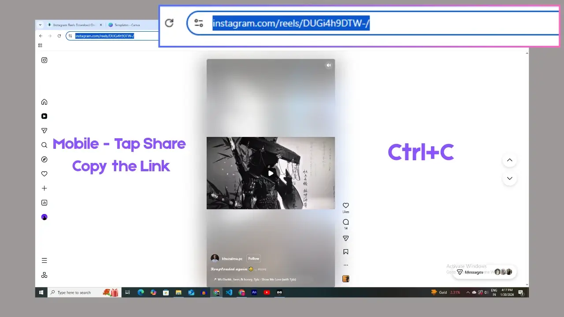Click the instagram.com/reels URL in the address bar
Image resolution: width=564 pixels, height=317 pixels.
coord(104,36)
